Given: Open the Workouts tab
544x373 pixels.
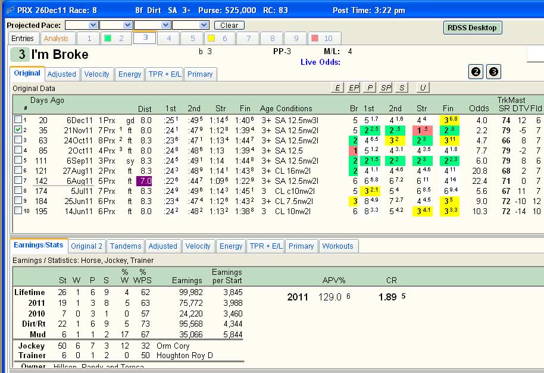Looking at the screenshot, I should [338, 246].
